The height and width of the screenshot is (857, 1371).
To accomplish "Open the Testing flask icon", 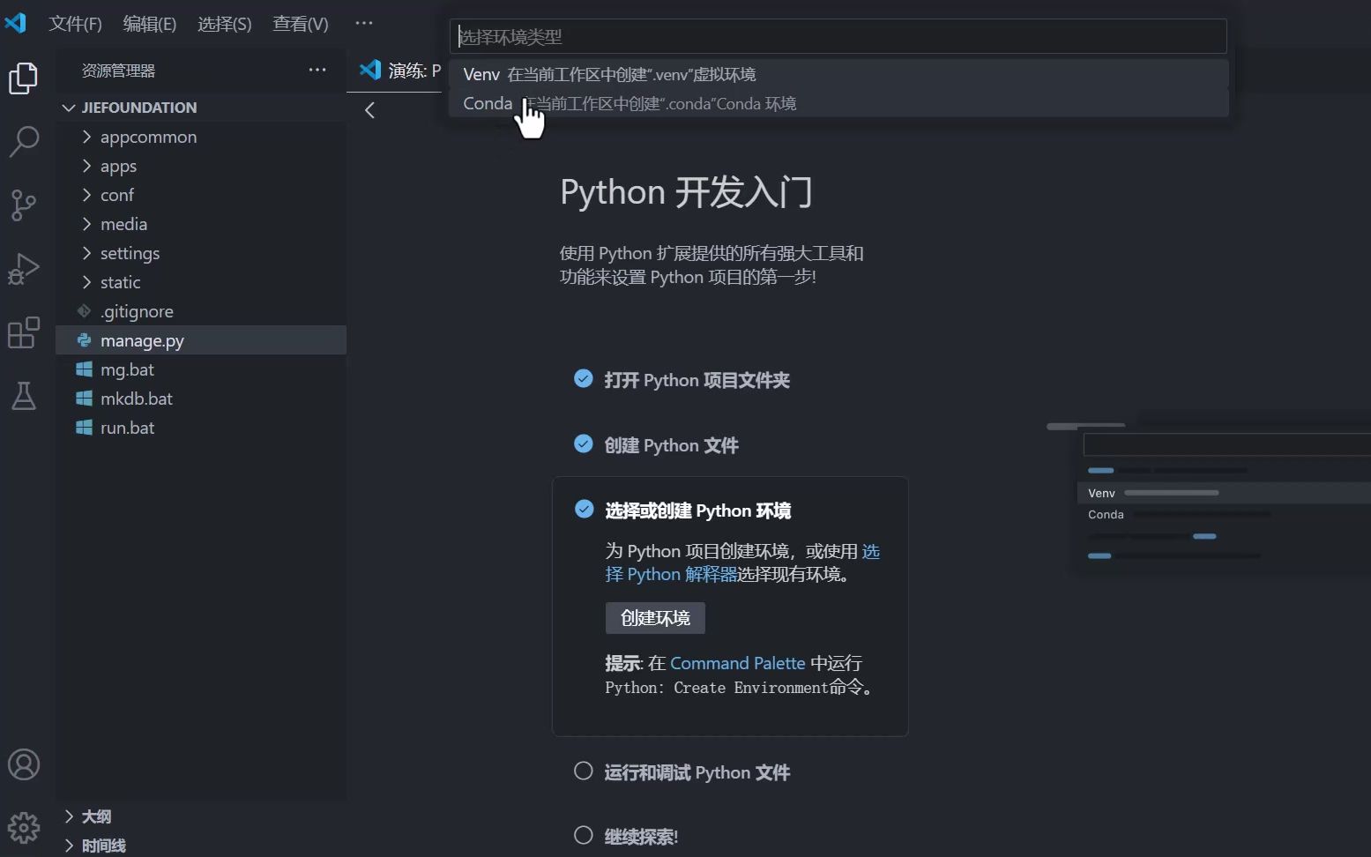I will pyautogui.click(x=23, y=396).
